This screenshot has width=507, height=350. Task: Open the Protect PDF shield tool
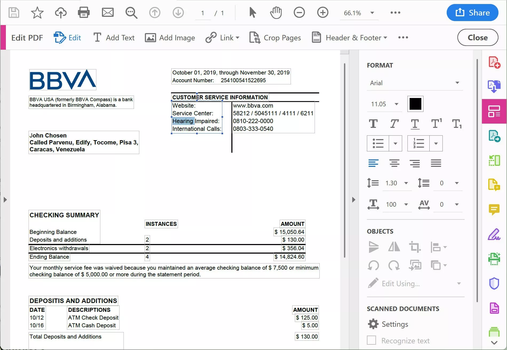[x=494, y=283]
